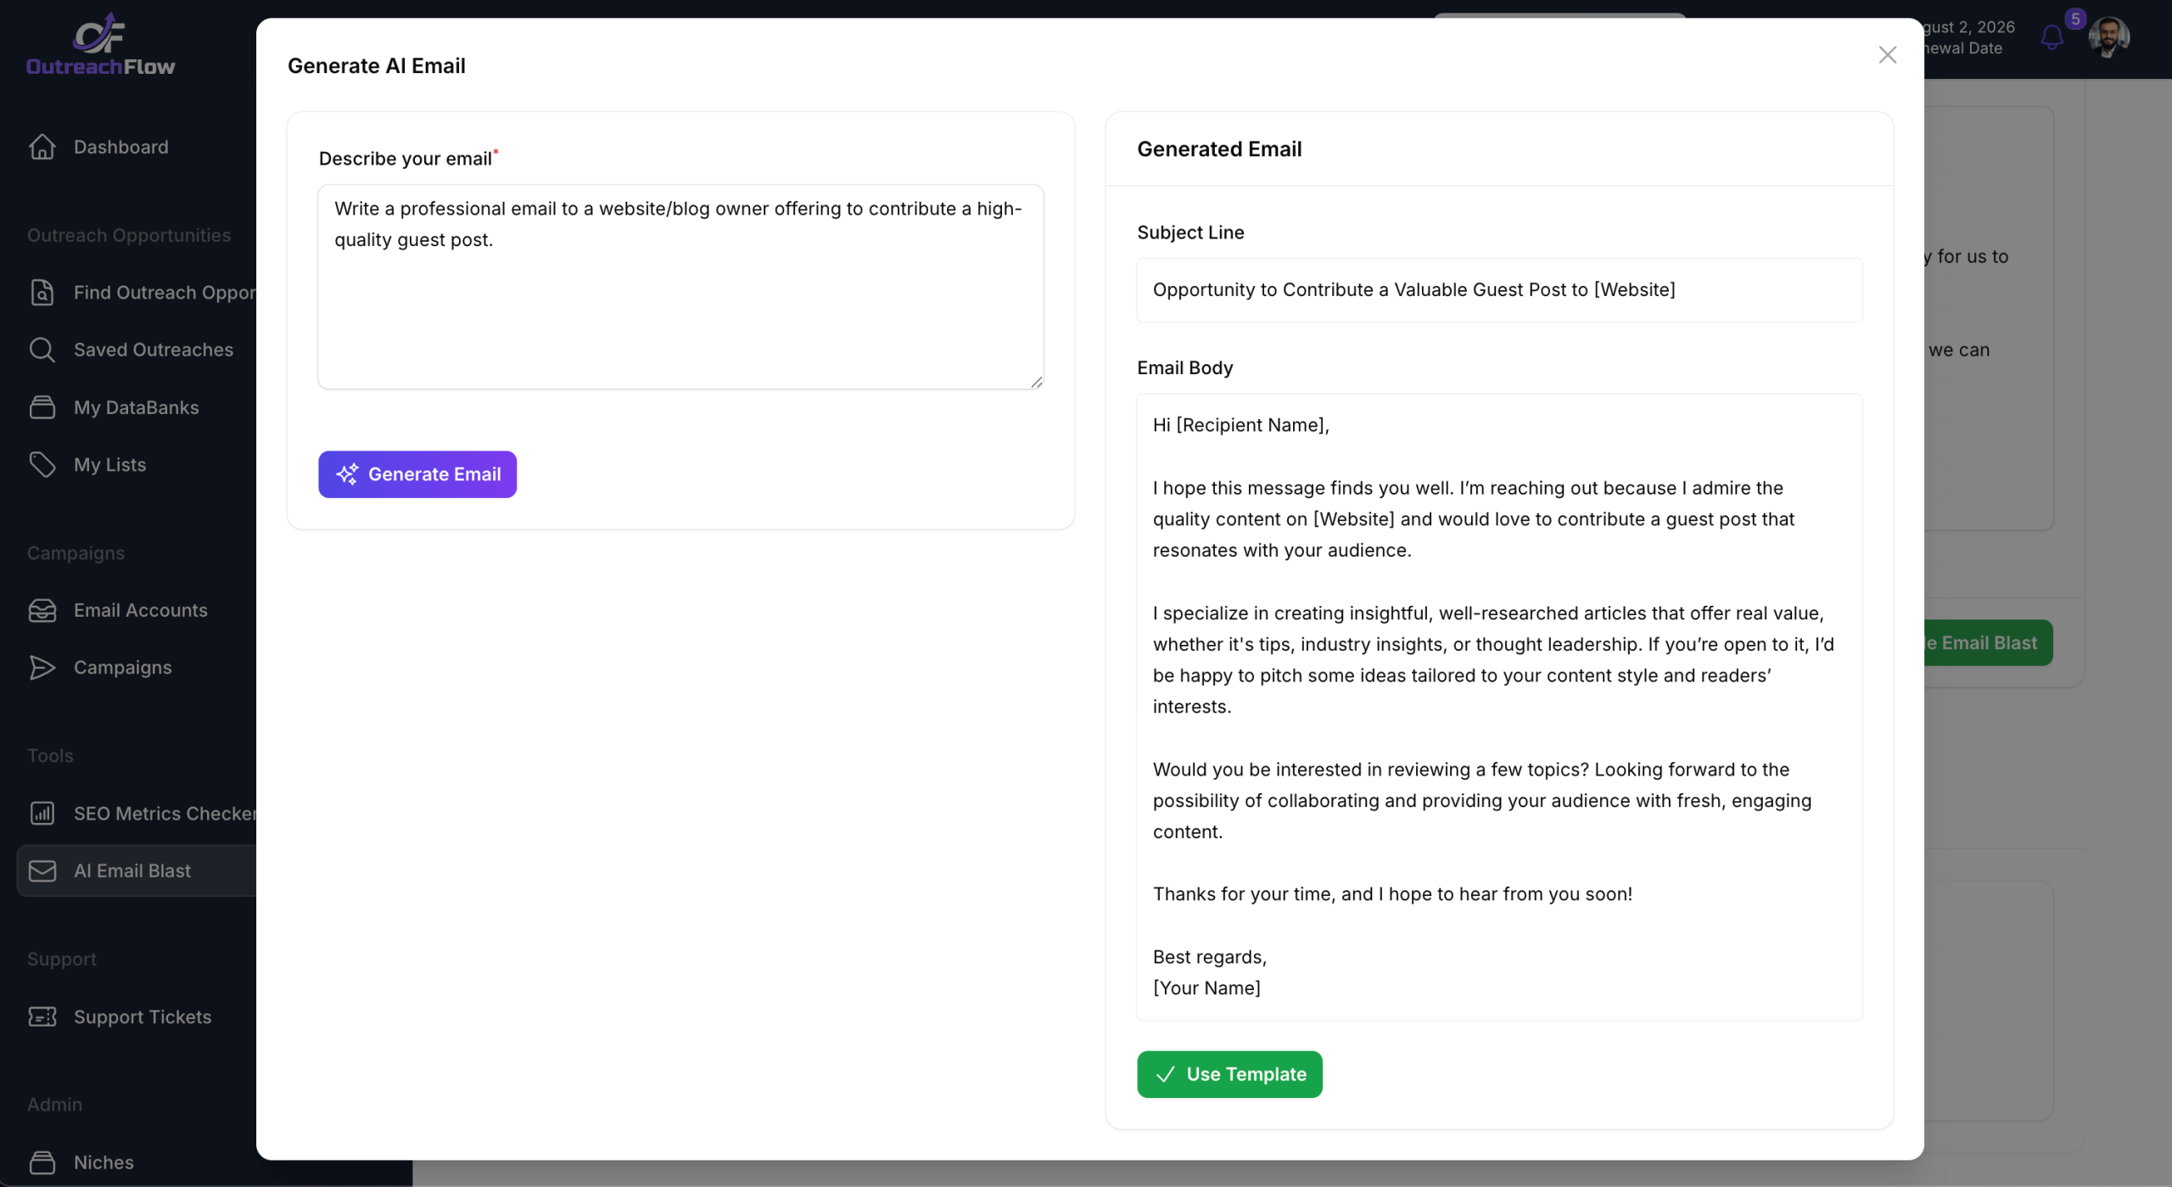Focus the Describe your email textarea

(x=680, y=287)
